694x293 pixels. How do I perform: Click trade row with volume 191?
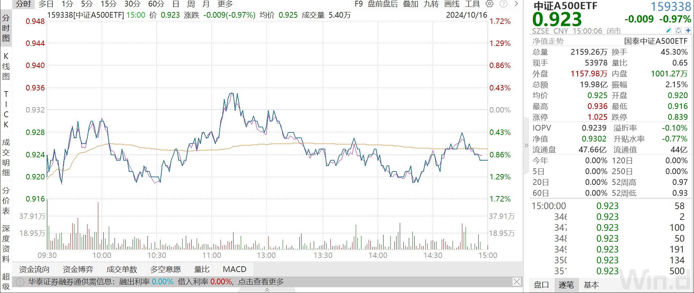[611, 249]
